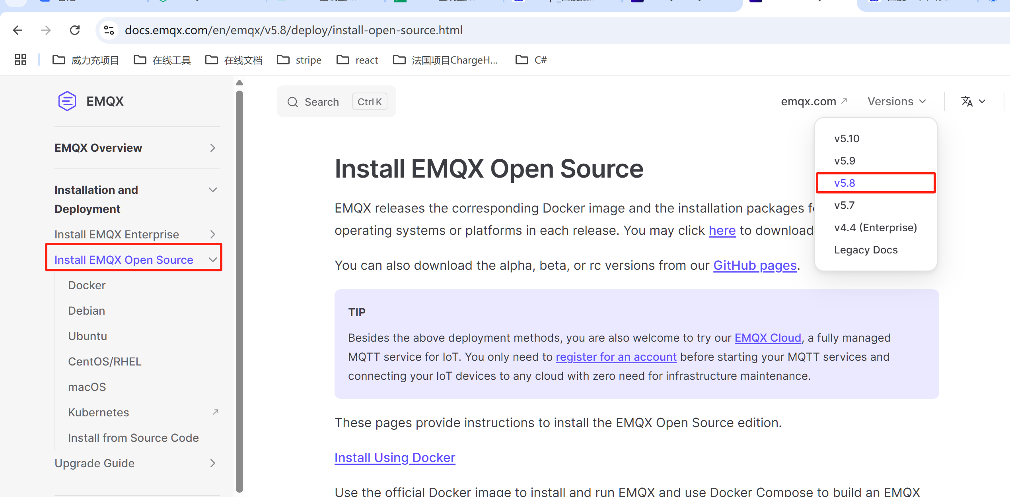
Task: Go back to the previous page
Action: click(18, 30)
